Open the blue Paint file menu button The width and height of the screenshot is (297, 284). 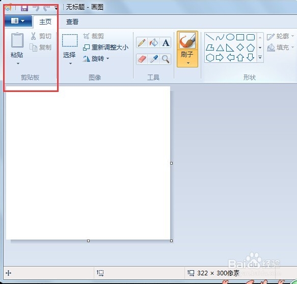18,21
